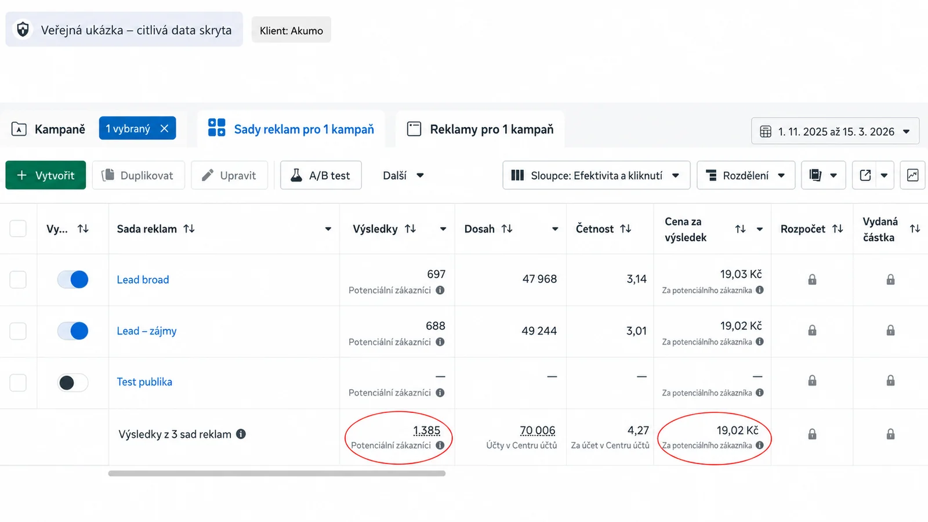Tick the select-all checkbox in table header
Screen dimensions: 928x522
pyautogui.click(x=18, y=229)
